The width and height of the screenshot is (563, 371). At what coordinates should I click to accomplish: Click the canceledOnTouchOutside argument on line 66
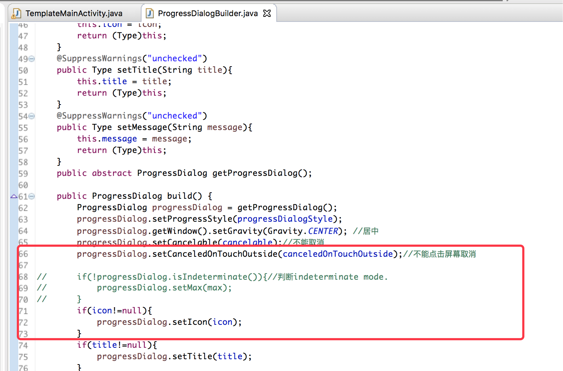(338, 254)
